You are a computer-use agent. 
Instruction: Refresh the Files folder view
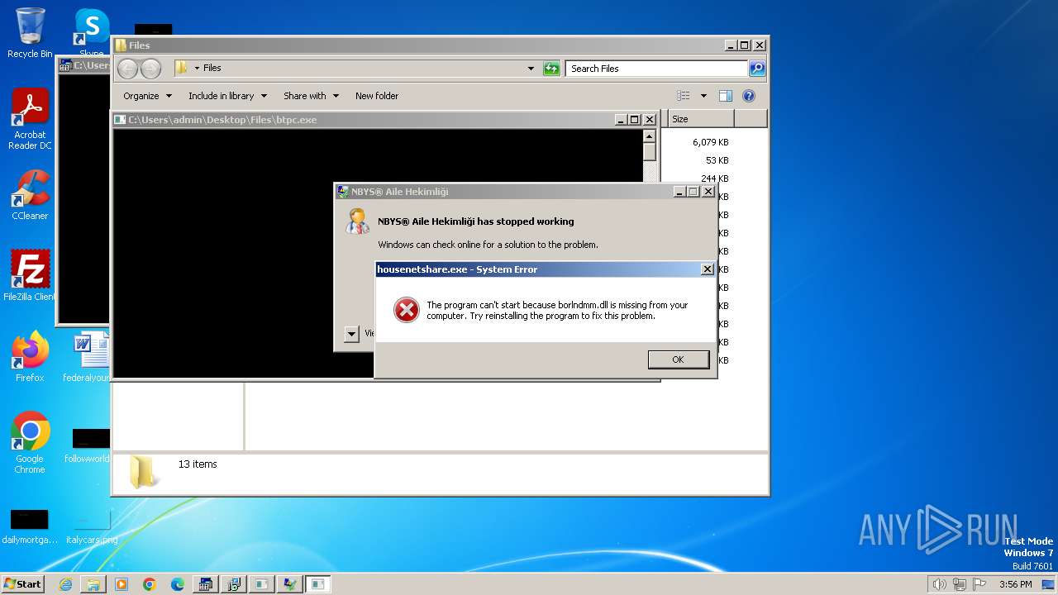pos(551,69)
